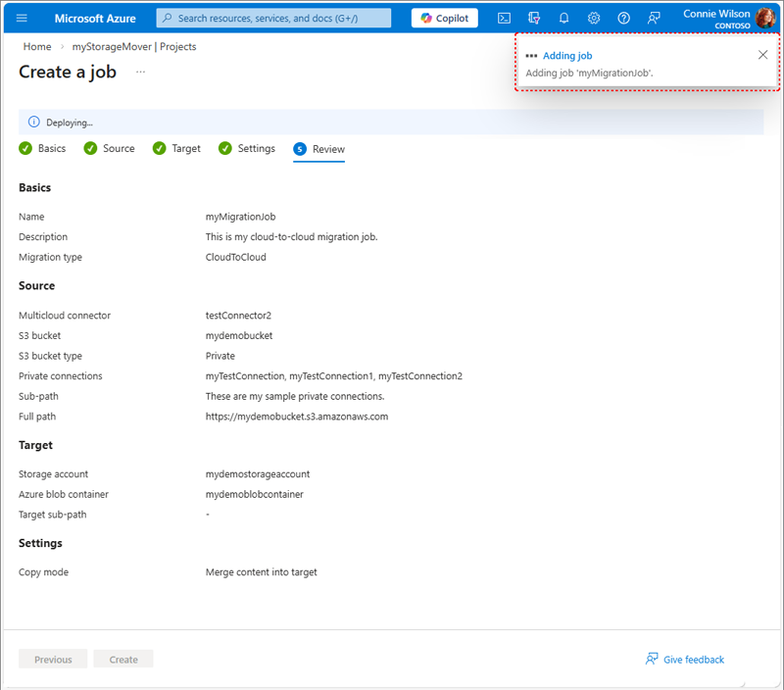This screenshot has height=690, width=784.
Task: Click the Create a job page heading
Action: [x=68, y=72]
